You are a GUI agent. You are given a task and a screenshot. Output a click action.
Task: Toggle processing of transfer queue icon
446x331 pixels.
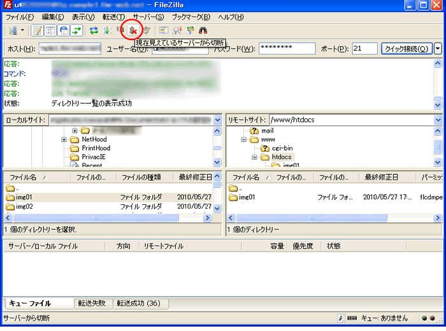click(107, 31)
